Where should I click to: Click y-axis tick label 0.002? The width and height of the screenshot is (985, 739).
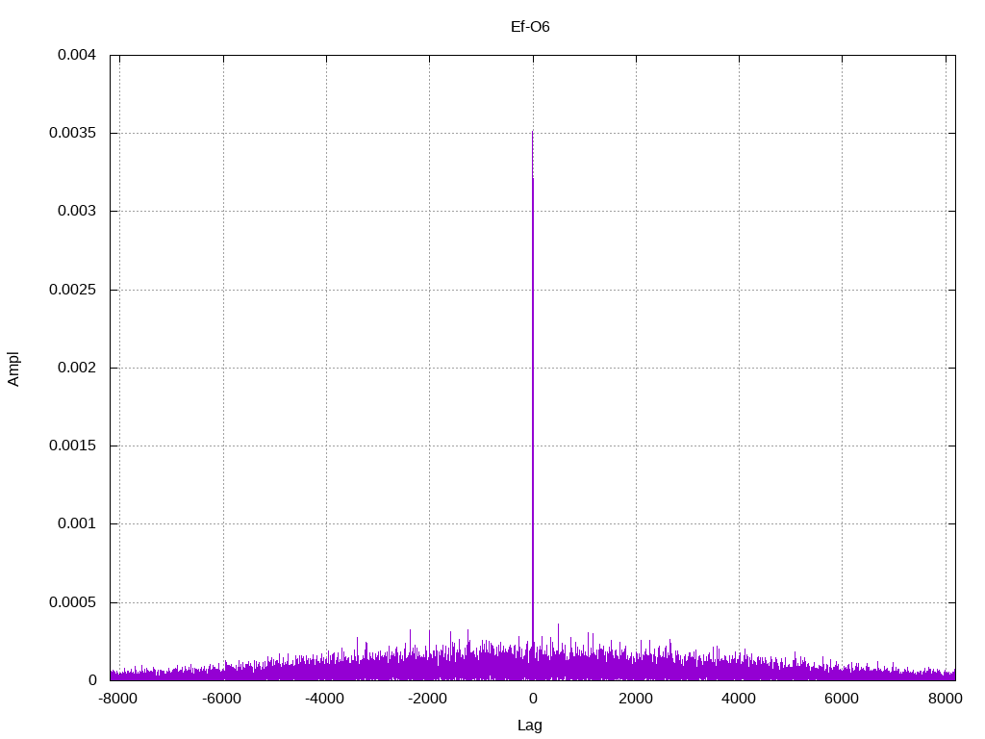coord(77,367)
